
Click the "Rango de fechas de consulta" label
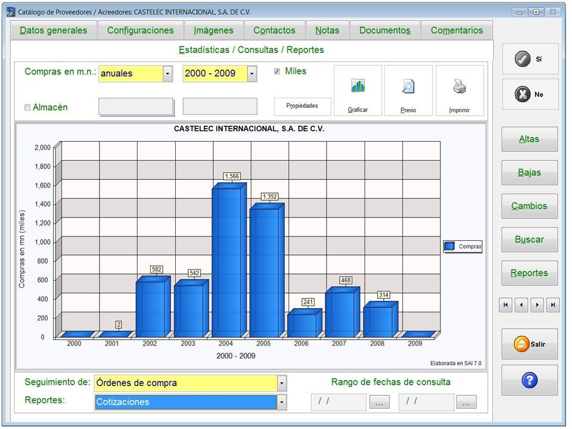coord(391,382)
